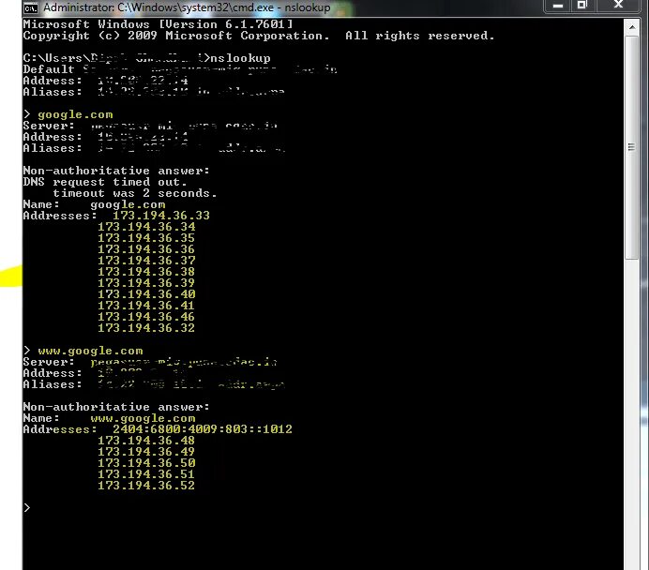Click the Copyright 2009 Microsoft Corporation line
The image size is (649, 570).
tap(259, 36)
